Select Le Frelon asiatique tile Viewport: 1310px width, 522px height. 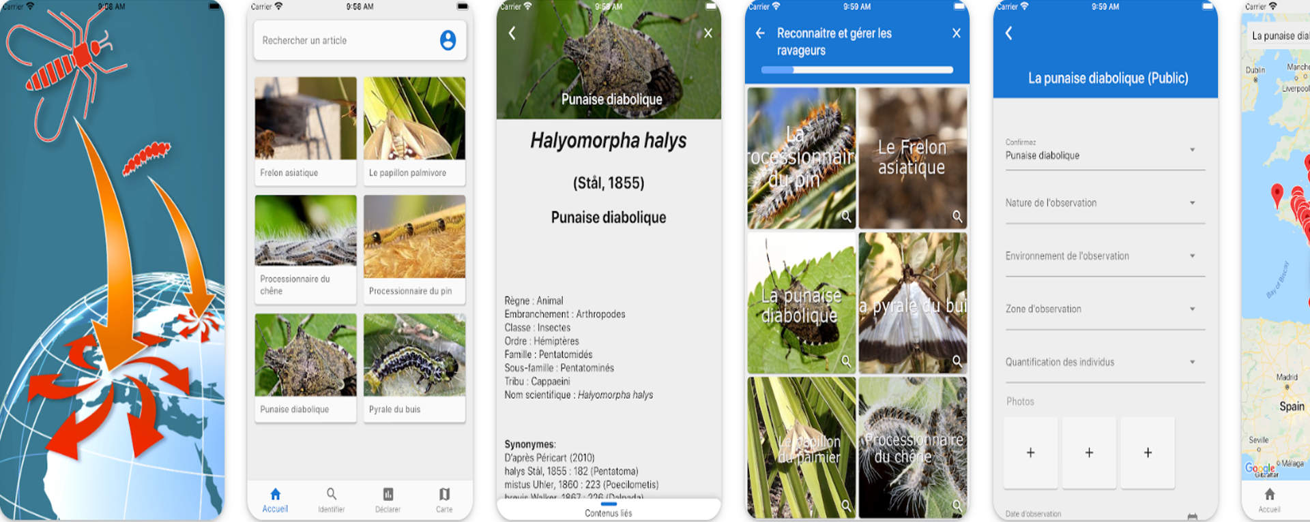913,157
